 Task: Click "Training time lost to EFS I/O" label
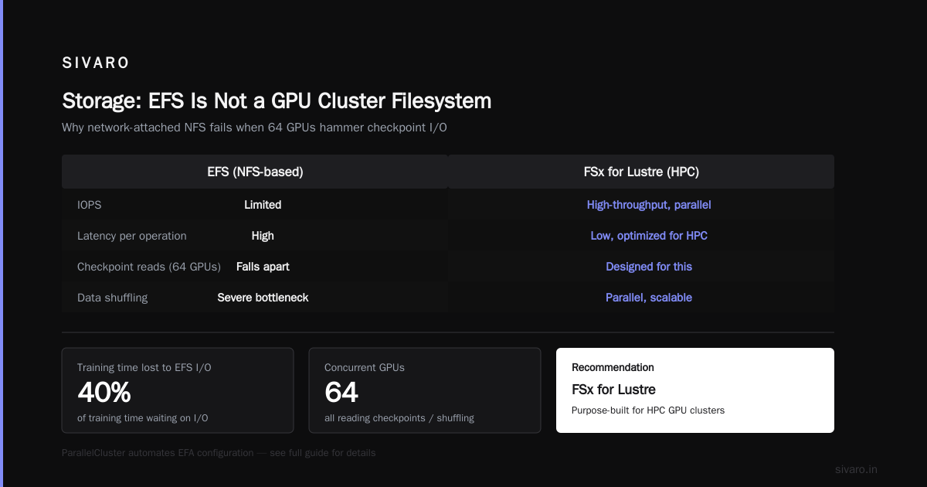(x=144, y=368)
